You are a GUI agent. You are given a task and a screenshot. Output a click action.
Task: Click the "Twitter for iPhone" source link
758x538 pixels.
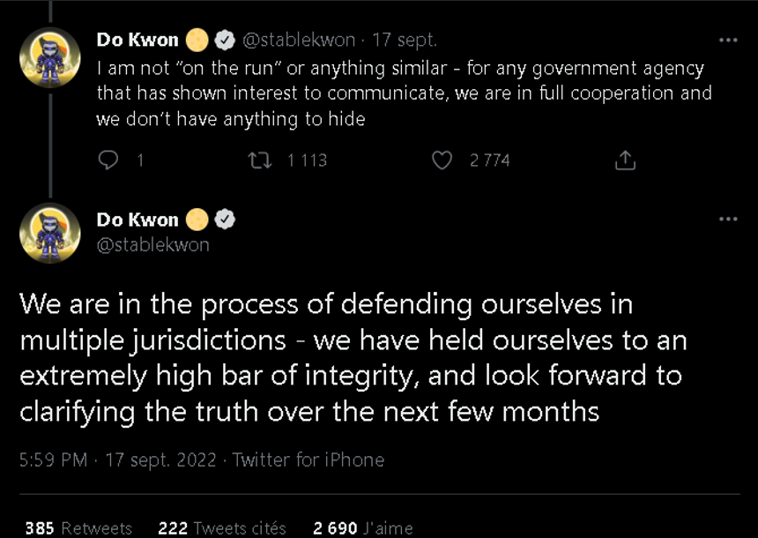(x=308, y=460)
